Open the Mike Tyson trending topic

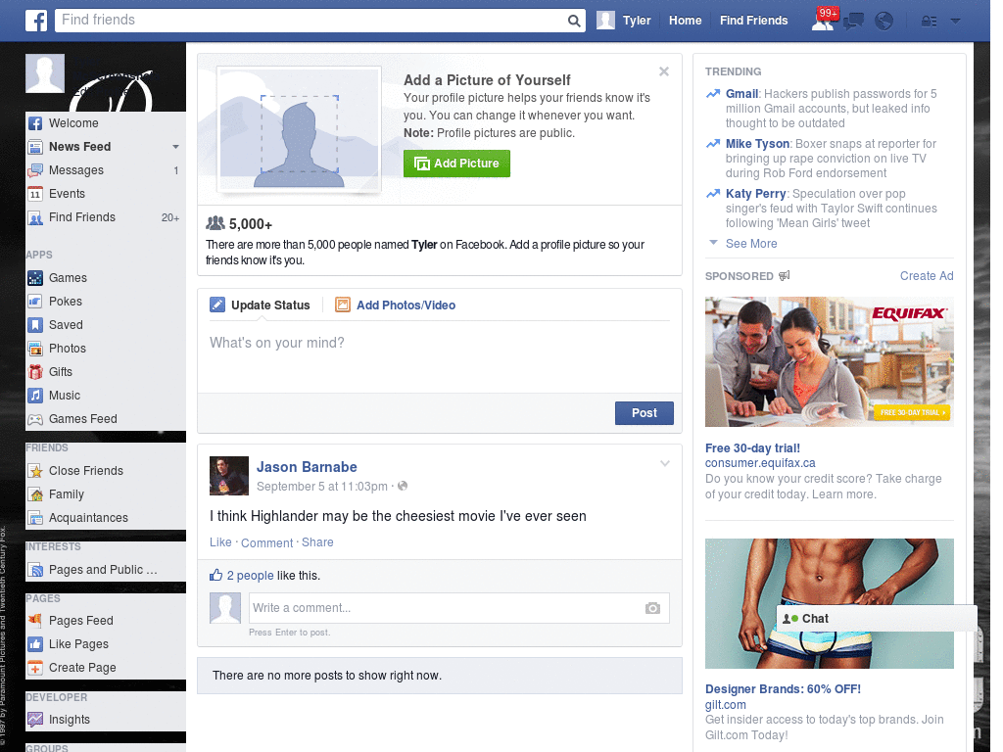(757, 144)
